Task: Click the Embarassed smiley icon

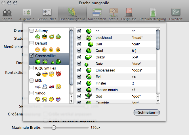Action: 89,70
